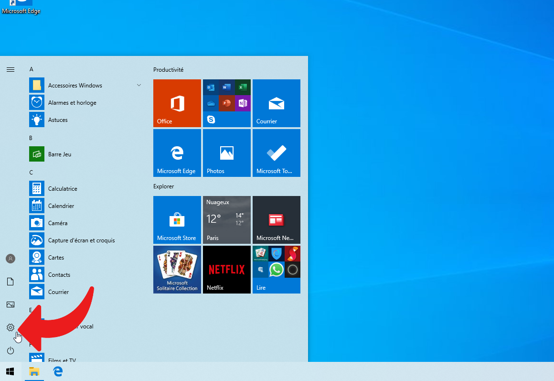Open the Pictures icon in Start sidebar
This screenshot has width=554, height=381.
(10, 304)
